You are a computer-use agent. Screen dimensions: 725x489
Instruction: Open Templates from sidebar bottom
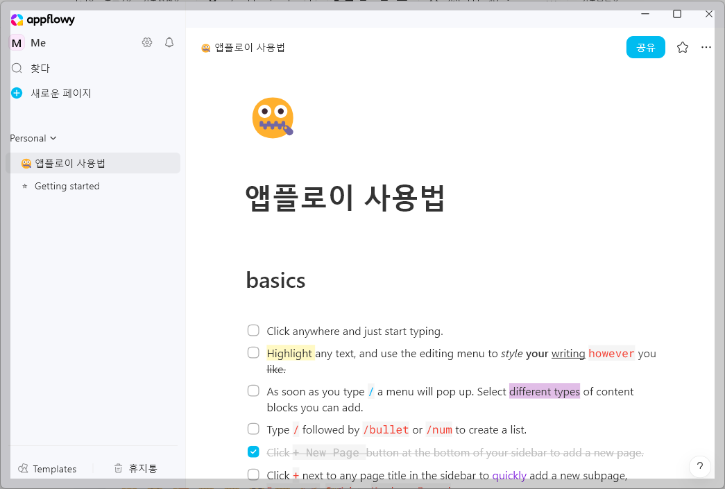[x=47, y=469]
